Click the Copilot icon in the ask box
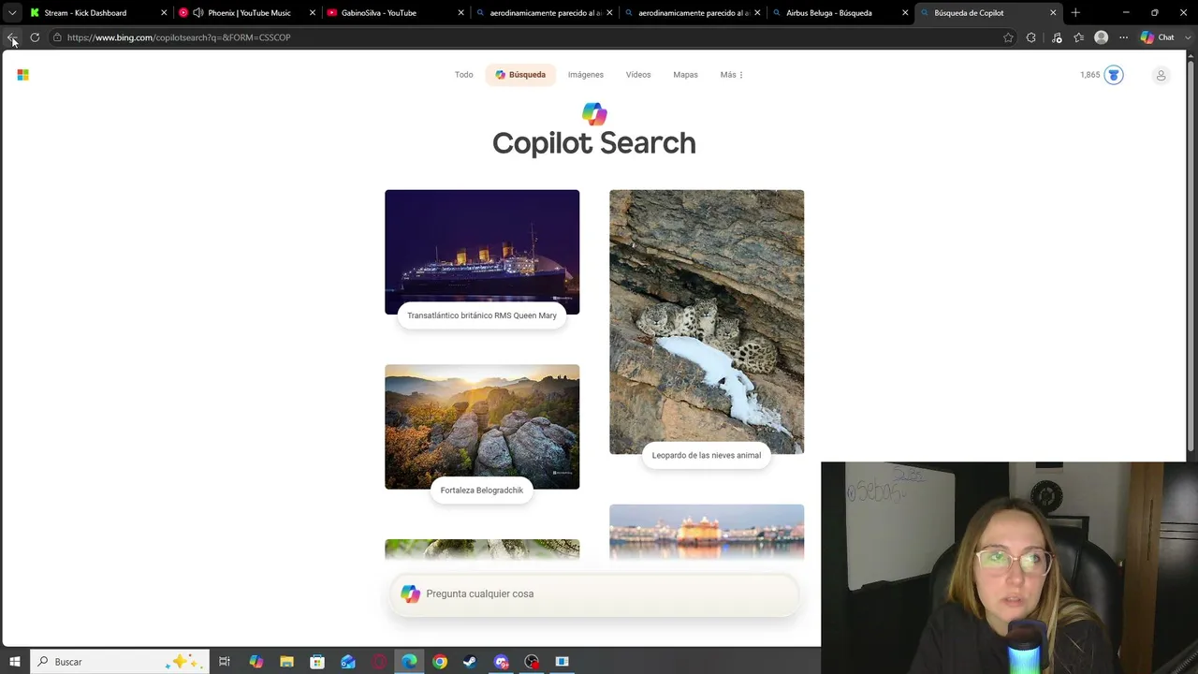The image size is (1198, 674). pos(411,593)
